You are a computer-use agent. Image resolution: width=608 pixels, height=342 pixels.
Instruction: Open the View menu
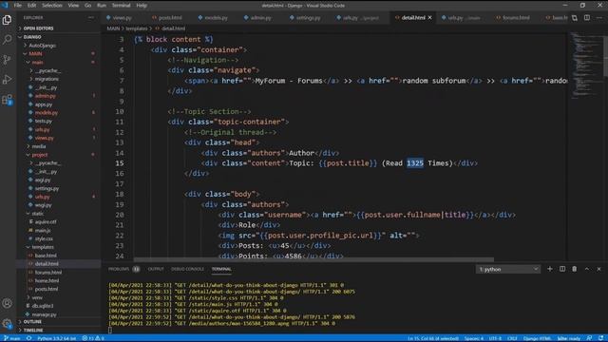[x=73, y=6]
